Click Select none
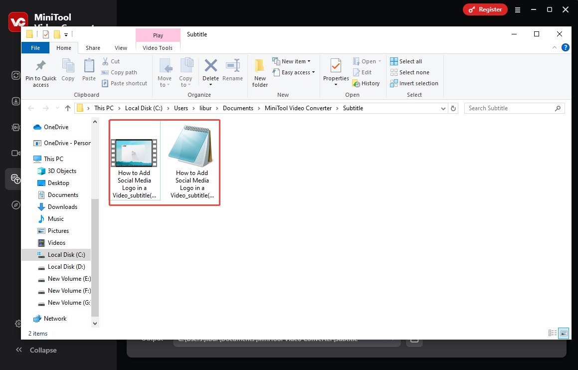 pos(409,72)
